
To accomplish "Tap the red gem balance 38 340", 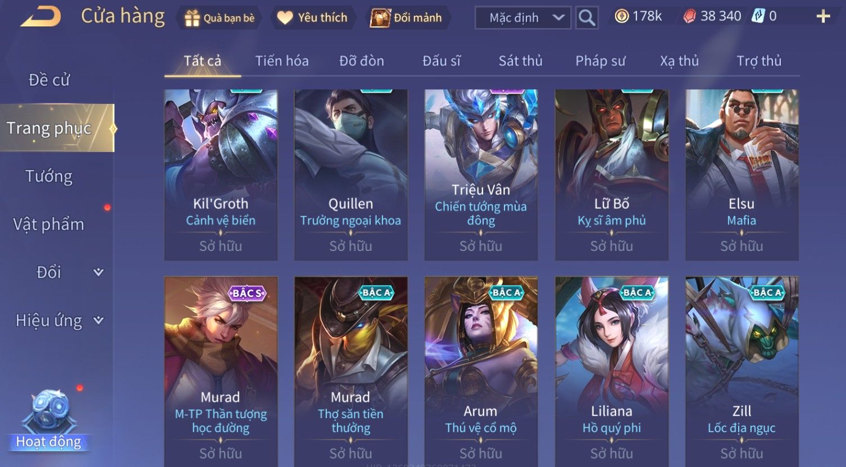I will pyautogui.click(x=712, y=16).
